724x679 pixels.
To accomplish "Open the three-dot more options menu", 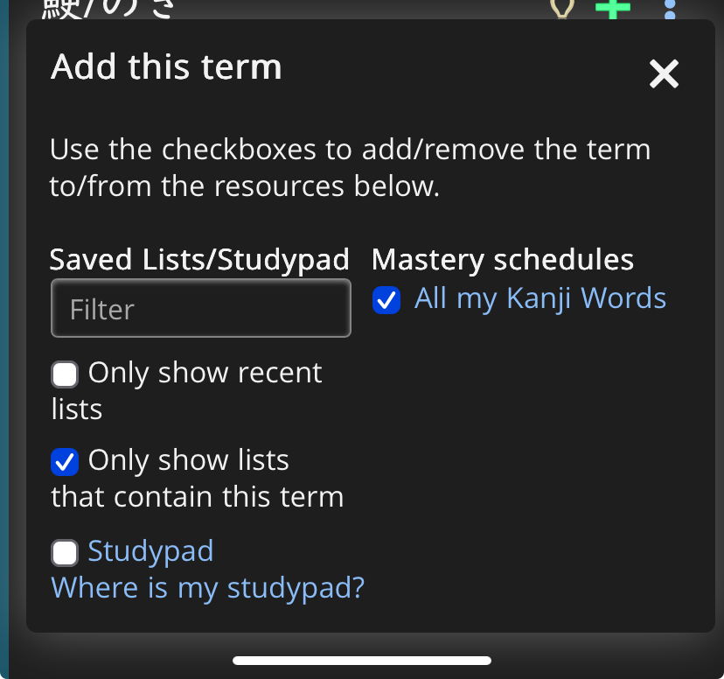I will coord(670,10).
